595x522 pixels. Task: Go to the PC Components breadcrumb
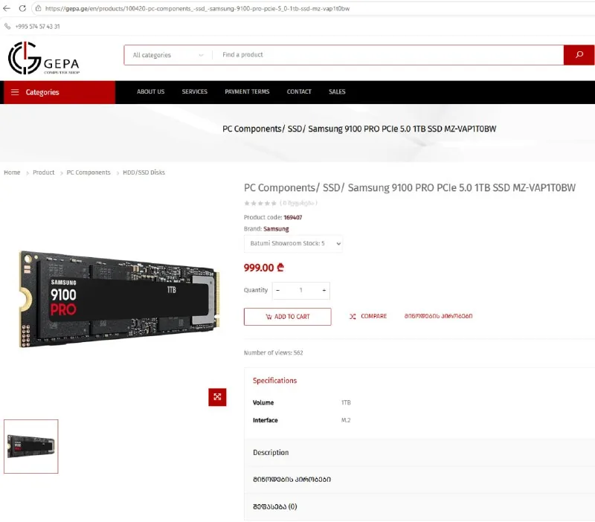point(89,173)
